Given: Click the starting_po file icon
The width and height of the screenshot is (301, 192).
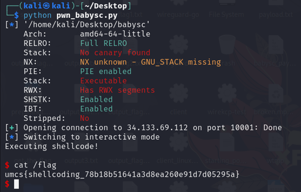Looking at the screenshot, I should click(x=227, y=142).
